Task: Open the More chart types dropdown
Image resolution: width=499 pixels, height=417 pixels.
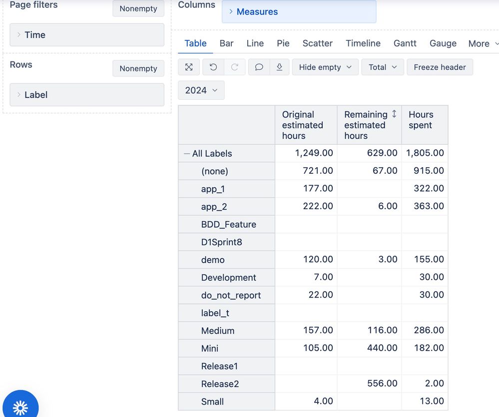Action: 483,43
